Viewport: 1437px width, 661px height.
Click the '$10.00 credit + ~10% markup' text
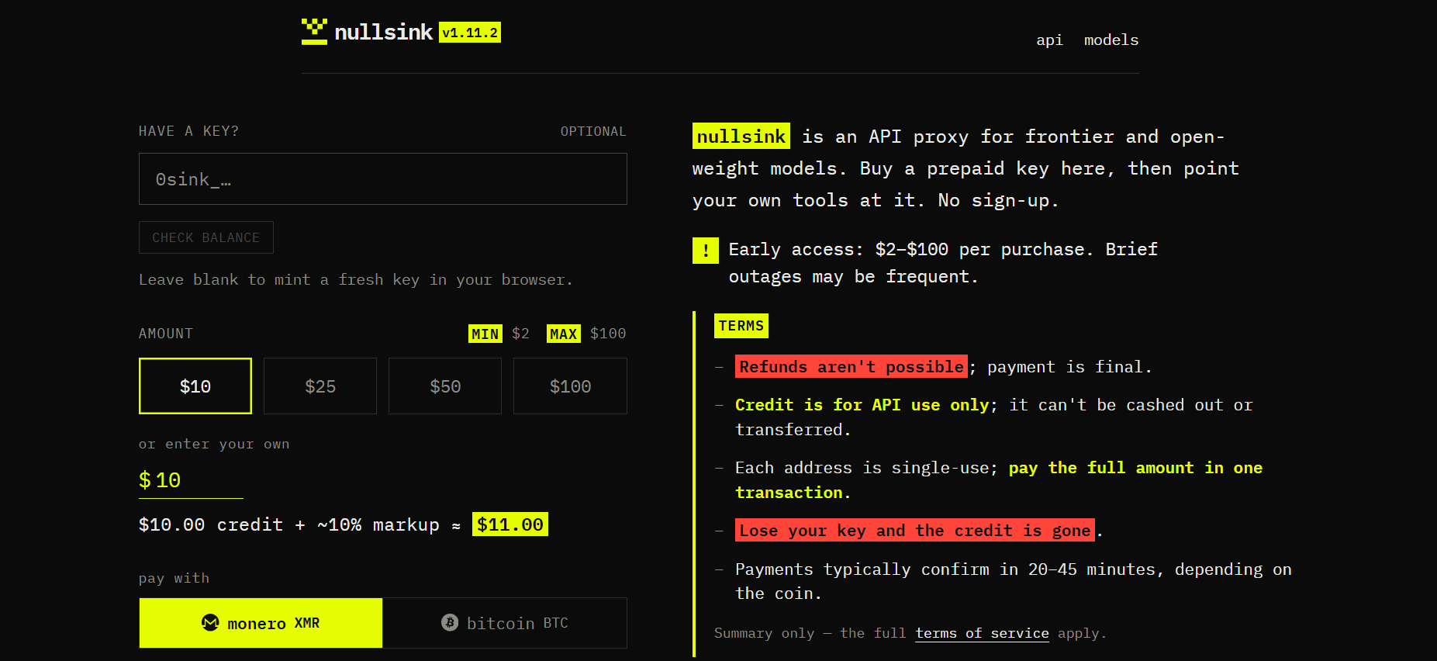coord(289,524)
